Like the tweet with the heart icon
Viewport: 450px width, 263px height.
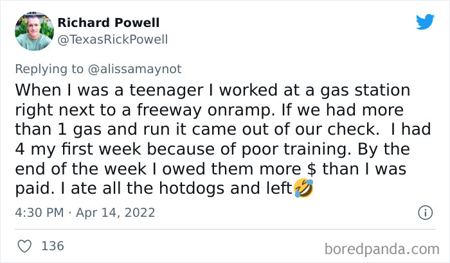pos(24,246)
